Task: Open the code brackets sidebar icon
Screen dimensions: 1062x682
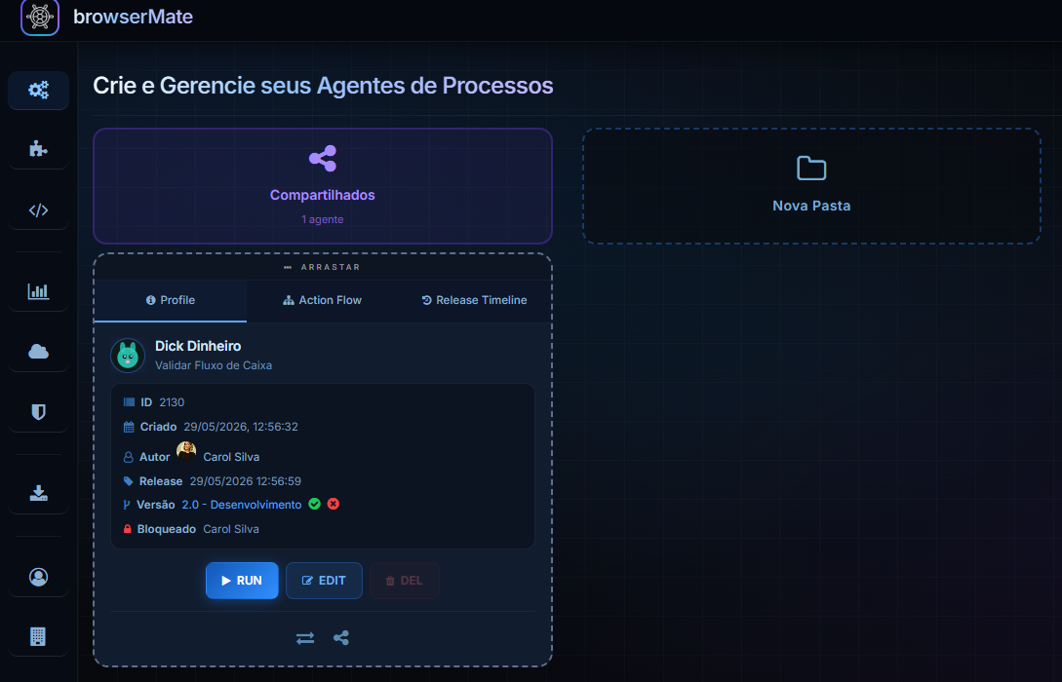Action: pos(39,210)
